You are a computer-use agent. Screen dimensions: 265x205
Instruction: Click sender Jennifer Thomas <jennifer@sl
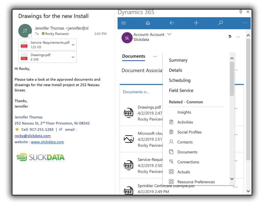pyautogui.click(x=62, y=28)
